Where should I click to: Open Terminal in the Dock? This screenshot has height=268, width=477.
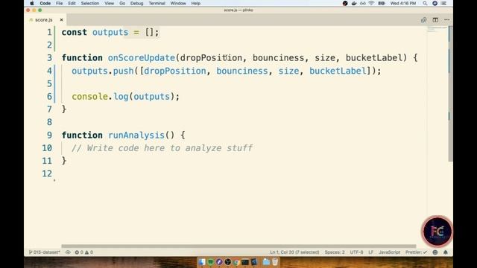tap(245, 262)
